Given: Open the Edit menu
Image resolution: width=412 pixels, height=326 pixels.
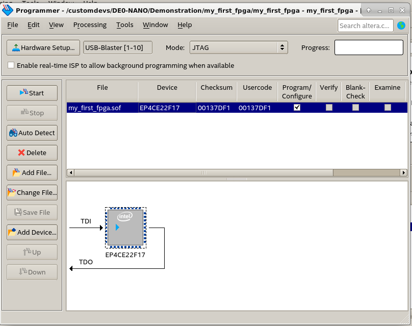Looking at the screenshot, I should click(33, 25).
